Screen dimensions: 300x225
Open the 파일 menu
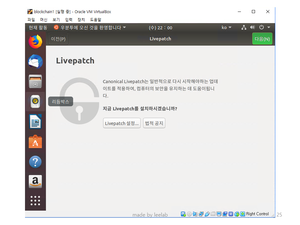pos(31,19)
